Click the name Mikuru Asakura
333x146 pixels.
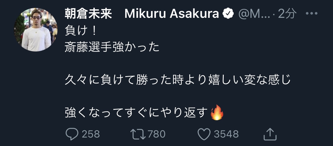[172, 14]
